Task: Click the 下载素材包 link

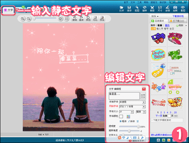Action: coord(178,16)
